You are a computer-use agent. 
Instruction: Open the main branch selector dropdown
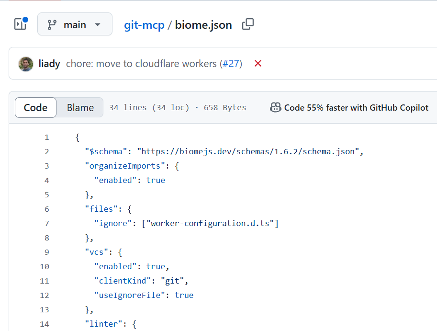coord(75,24)
